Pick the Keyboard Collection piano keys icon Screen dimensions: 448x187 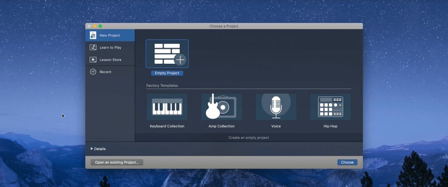click(x=167, y=106)
